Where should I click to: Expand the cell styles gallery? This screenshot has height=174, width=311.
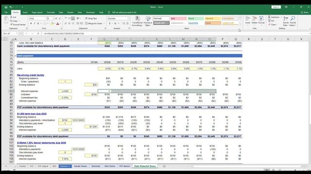tap(240, 24)
